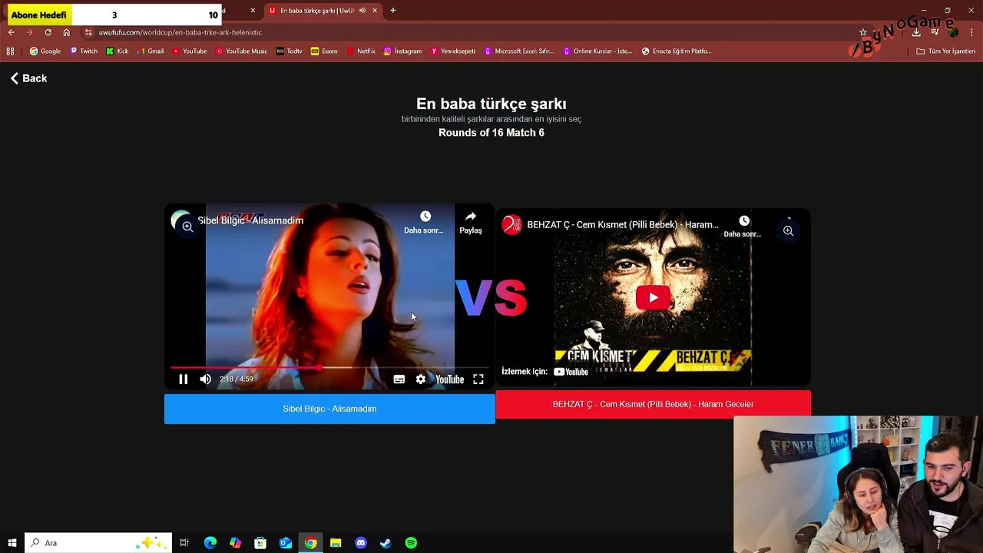Mute the uwufufu tab audio icon
Image resolution: width=983 pixels, height=553 pixels.
[x=362, y=11]
